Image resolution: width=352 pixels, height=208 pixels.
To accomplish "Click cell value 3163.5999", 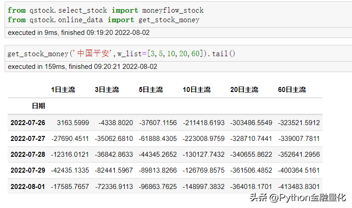I will click(73, 123).
